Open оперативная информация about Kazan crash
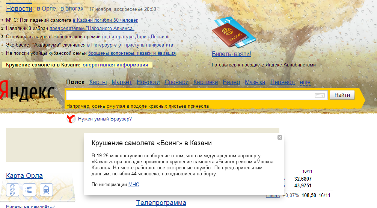Image resolution: width=377 pixels, height=208 pixels. click(x=115, y=65)
